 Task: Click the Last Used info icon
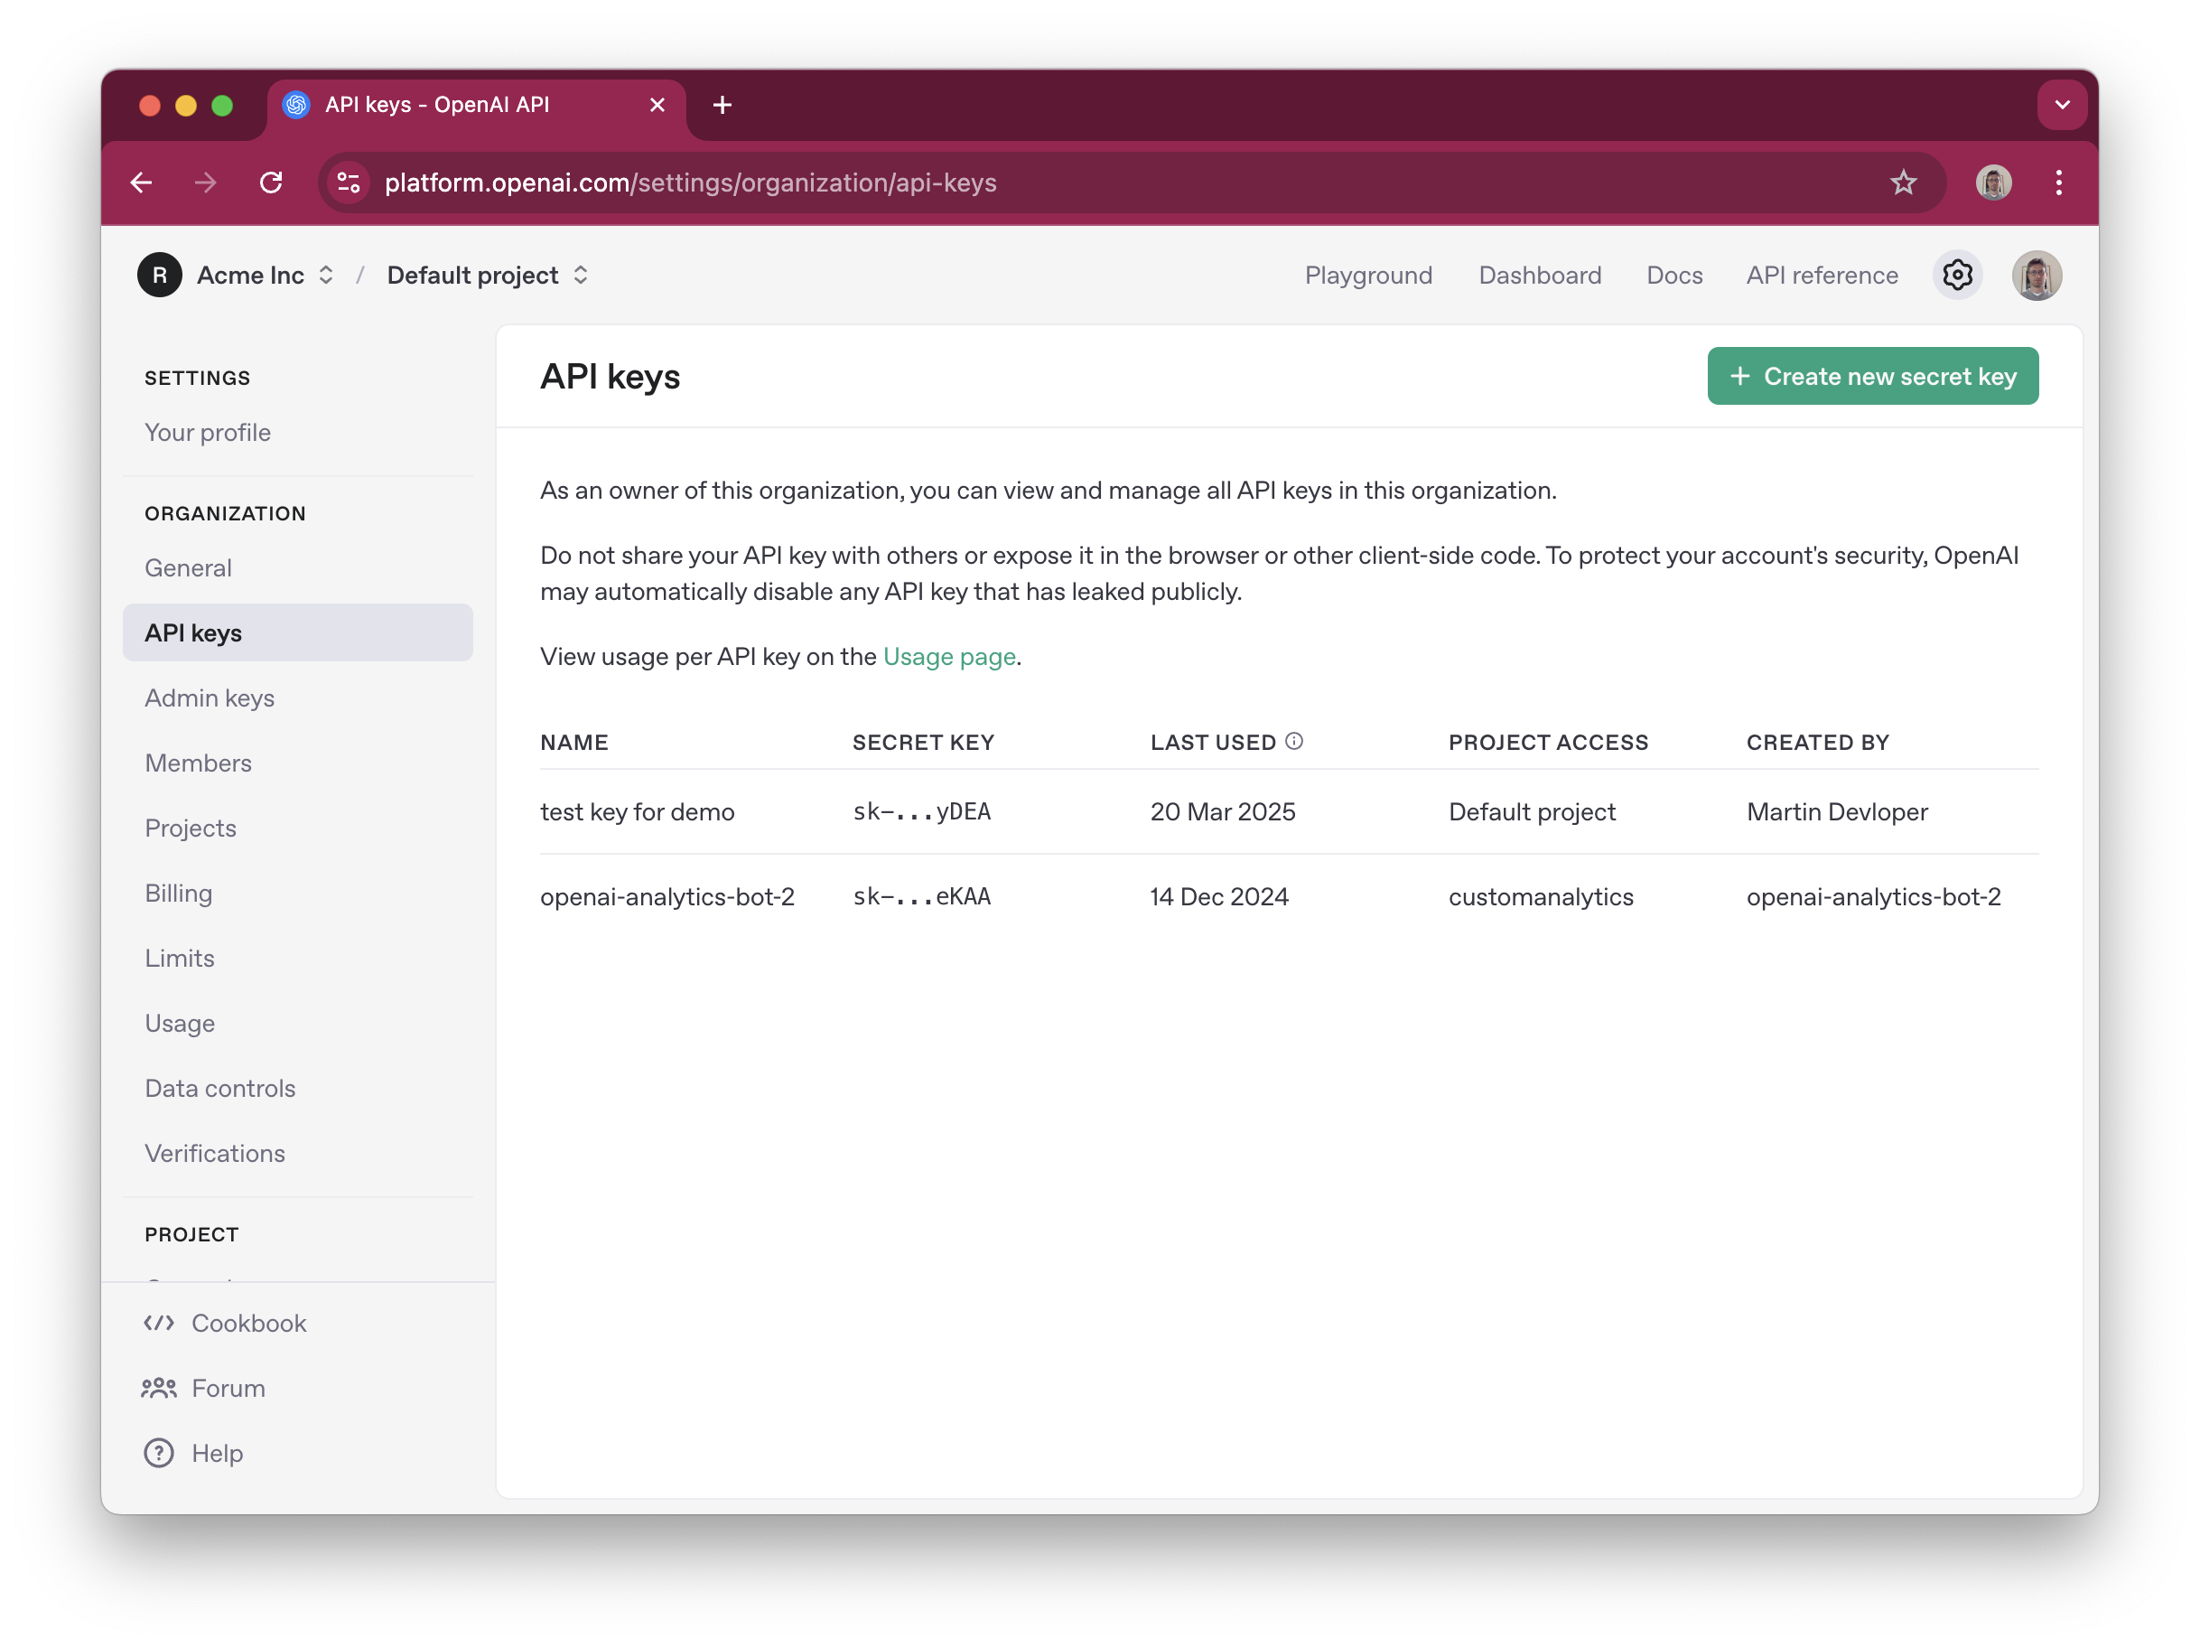[x=1293, y=742]
